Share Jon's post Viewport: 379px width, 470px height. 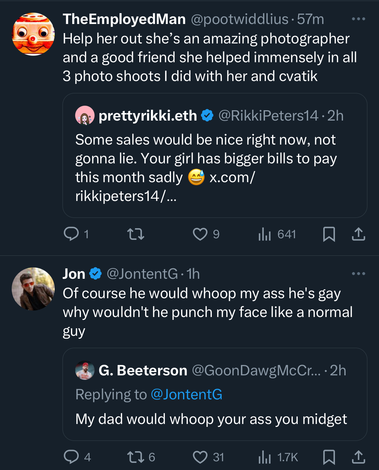(x=358, y=457)
